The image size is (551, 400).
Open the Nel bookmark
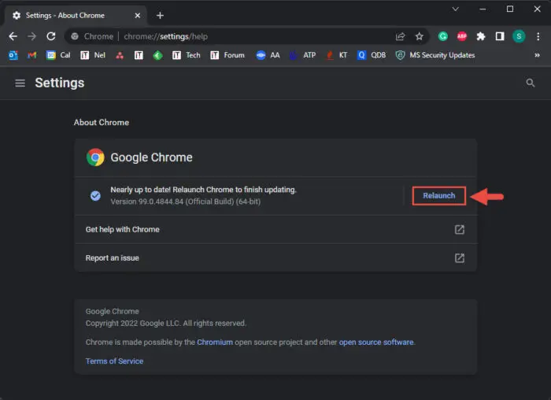(93, 55)
